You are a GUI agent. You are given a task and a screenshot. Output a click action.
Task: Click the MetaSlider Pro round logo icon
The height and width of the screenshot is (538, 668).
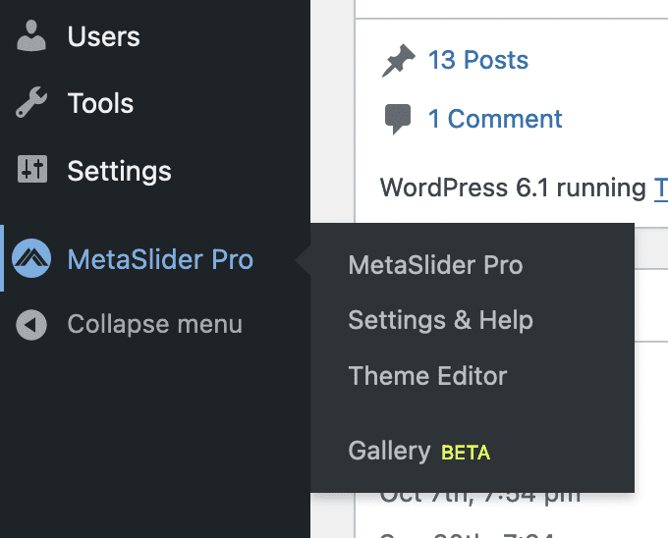(31, 259)
